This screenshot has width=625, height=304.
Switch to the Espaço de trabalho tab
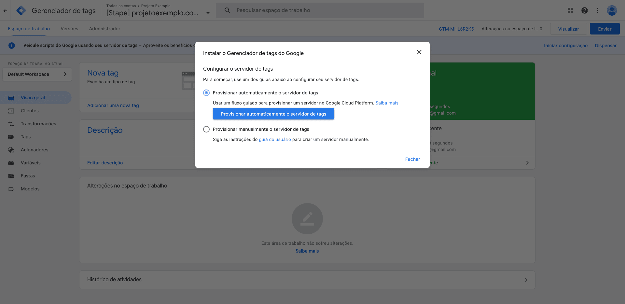[29, 29]
